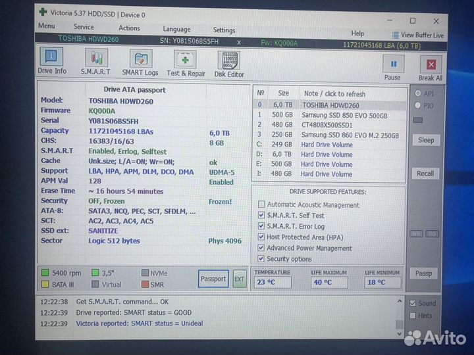This screenshot has width=474, height=355.
Task: Click serial value Y081S06BS5FH in passport
Action: click(x=113, y=121)
